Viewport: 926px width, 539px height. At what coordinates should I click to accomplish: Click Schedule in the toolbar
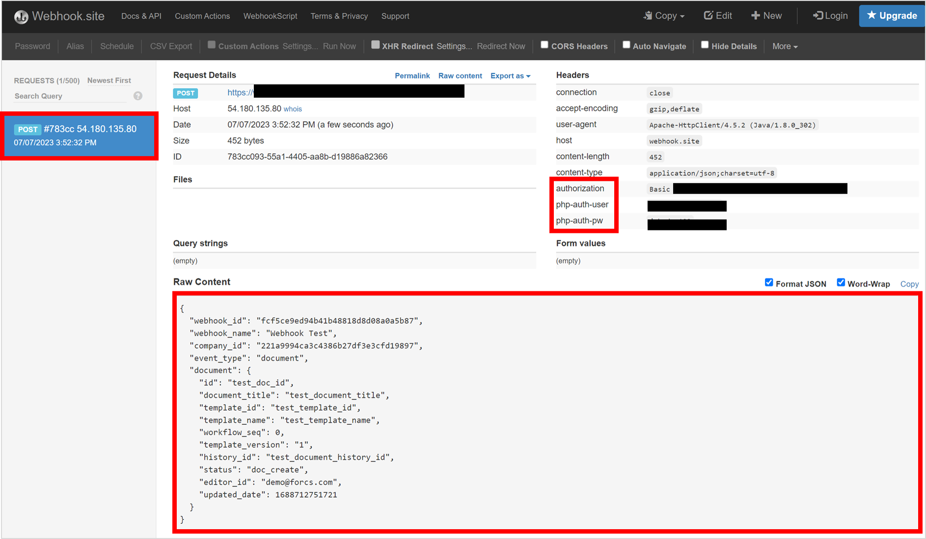click(117, 46)
